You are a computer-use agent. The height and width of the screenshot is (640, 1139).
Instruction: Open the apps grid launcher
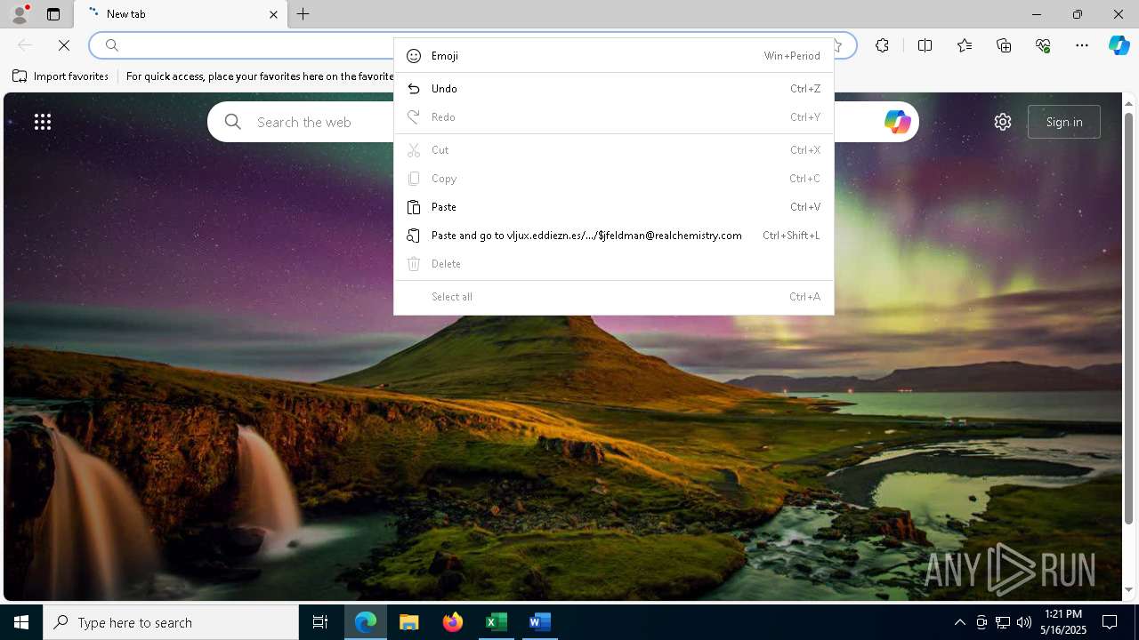pyautogui.click(x=43, y=122)
